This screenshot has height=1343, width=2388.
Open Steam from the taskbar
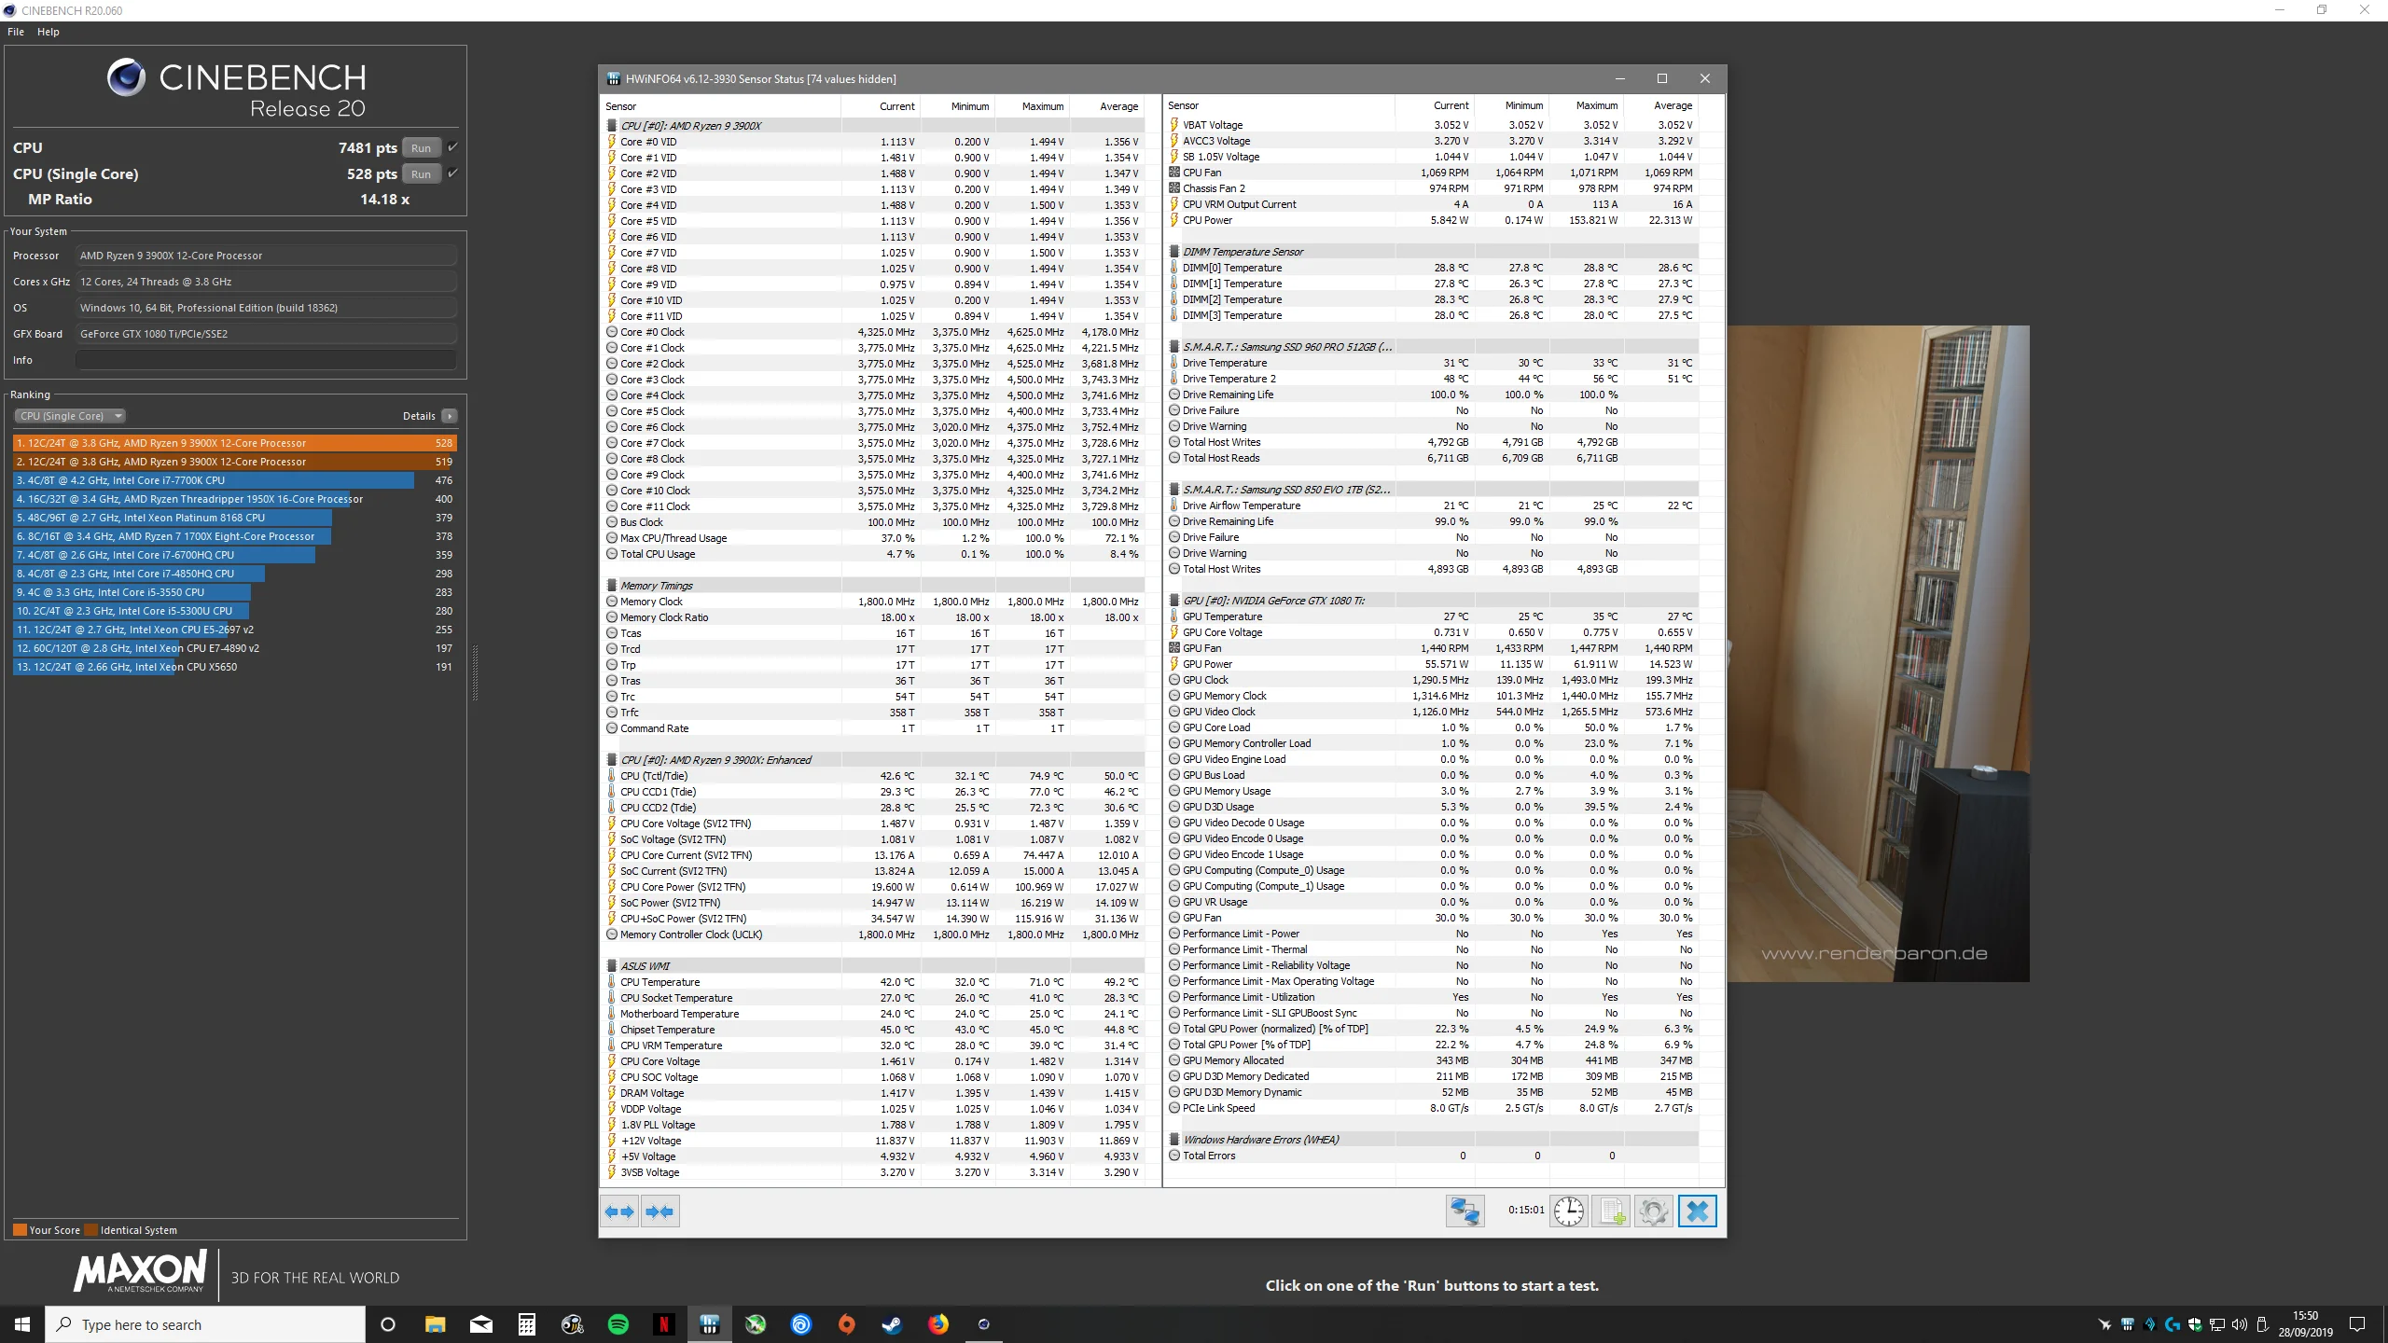click(893, 1324)
